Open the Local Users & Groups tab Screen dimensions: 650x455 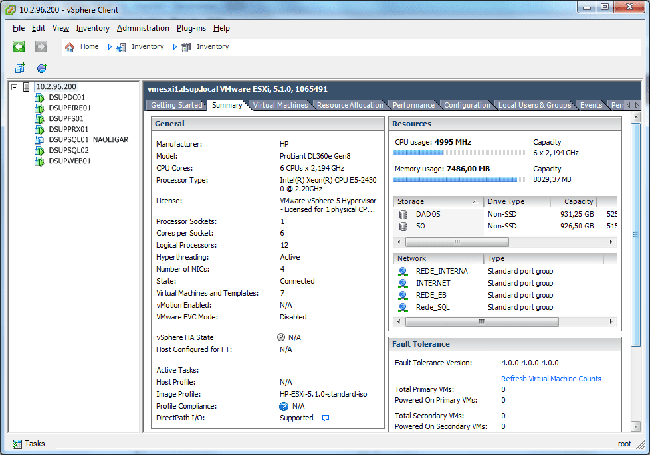coord(535,105)
